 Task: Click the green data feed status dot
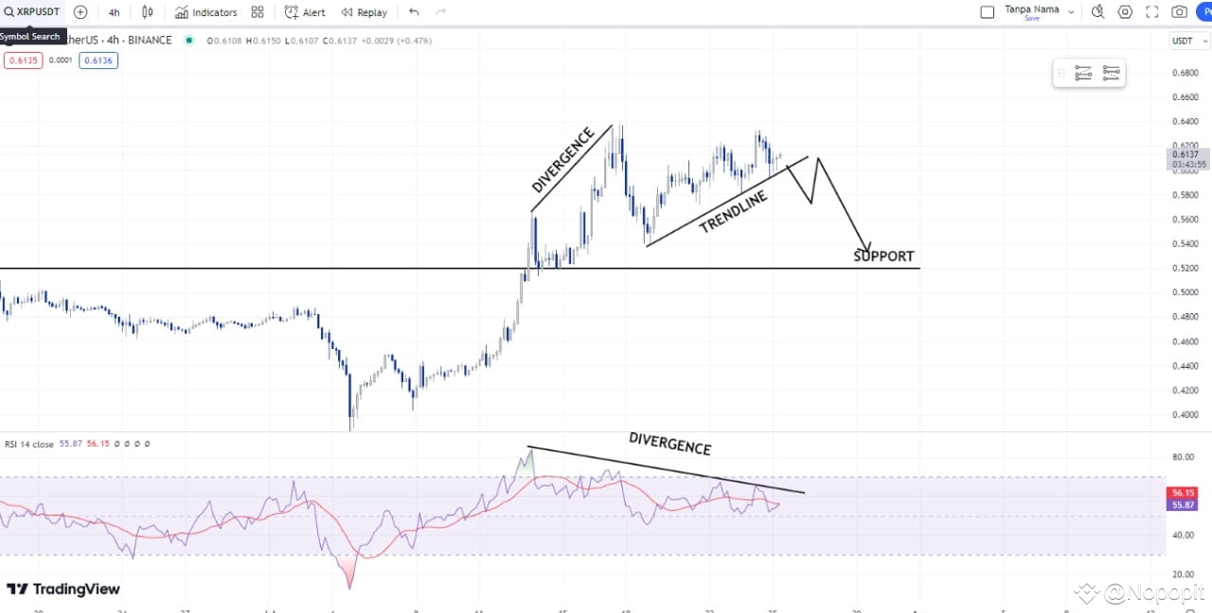click(x=188, y=41)
